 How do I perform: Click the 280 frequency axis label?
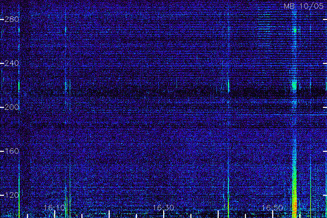click(x=12, y=19)
